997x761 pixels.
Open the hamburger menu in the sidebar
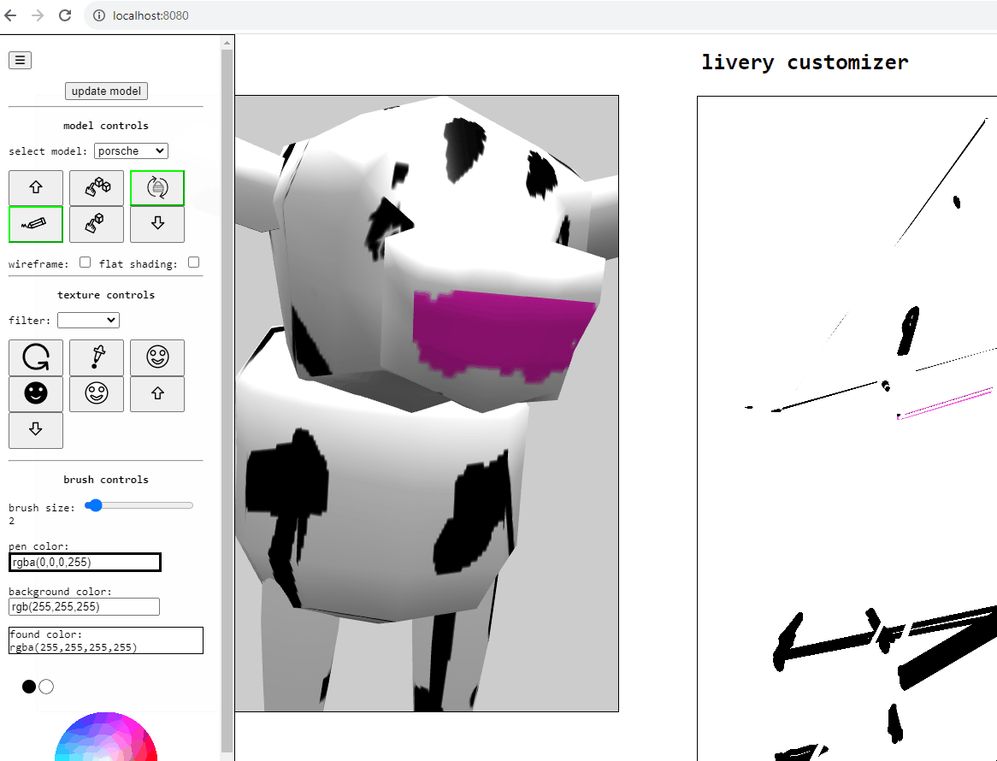click(20, 60)
